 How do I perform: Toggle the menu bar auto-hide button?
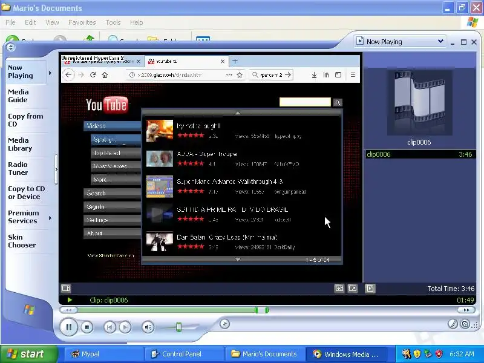click(x=11, y=47)
